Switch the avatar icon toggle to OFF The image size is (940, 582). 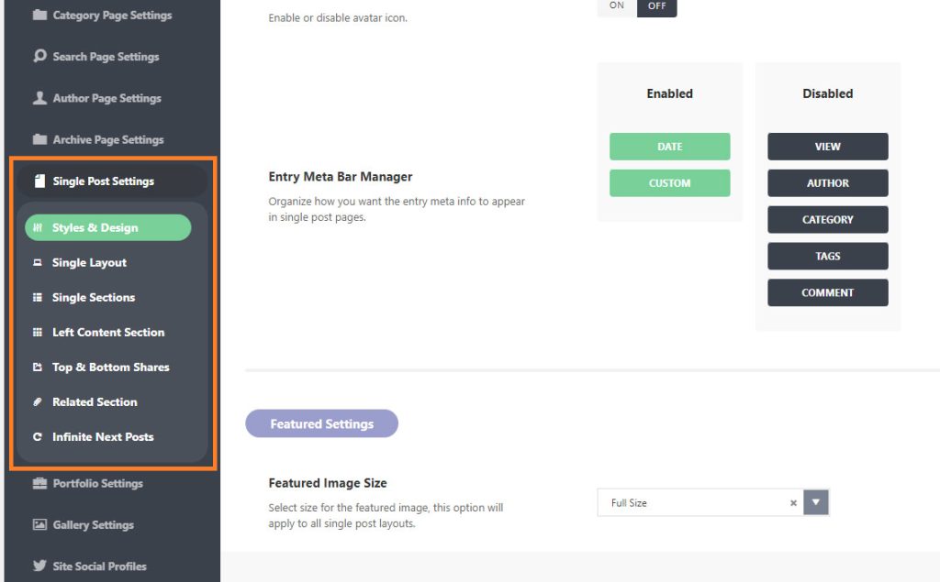657,6
